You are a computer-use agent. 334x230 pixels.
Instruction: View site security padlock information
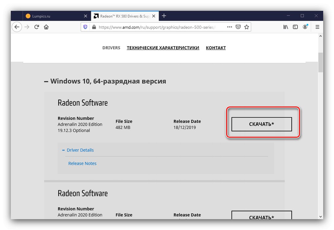tap(94, 27)
